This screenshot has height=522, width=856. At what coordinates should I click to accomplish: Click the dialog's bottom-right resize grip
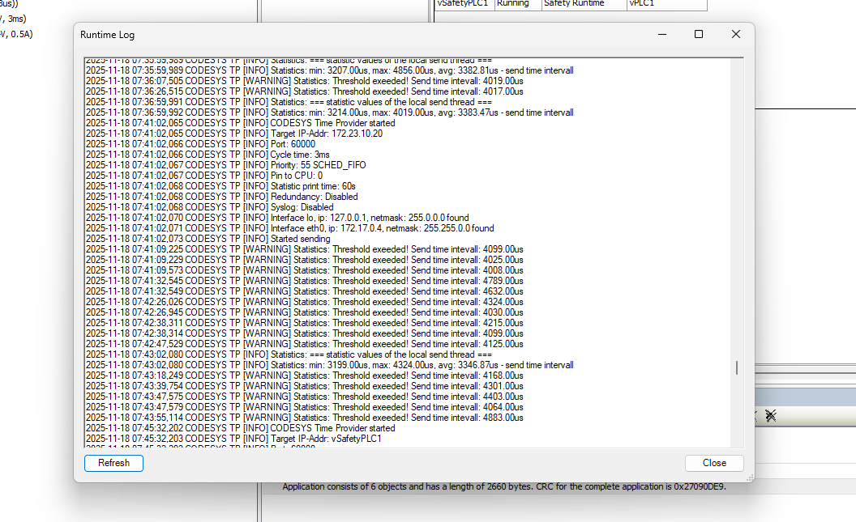click(x=751, y=480)
